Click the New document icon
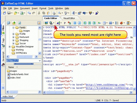Image resolution: width=137 pixels, height=103 pixels. tap(4, 13)
